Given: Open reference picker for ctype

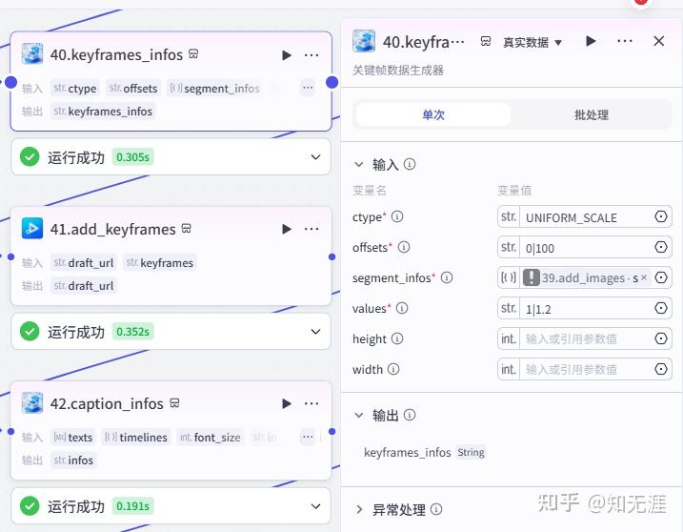Looking at the screenshot, I should click(661, 216).
